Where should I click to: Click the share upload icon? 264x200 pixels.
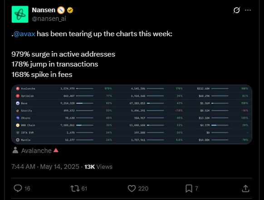[x=245, y=188]
